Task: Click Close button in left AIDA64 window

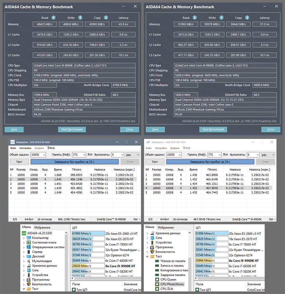Action: 130,129
